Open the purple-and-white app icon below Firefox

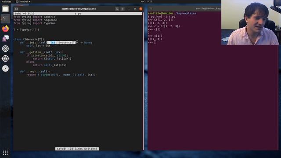click(5, 39)
